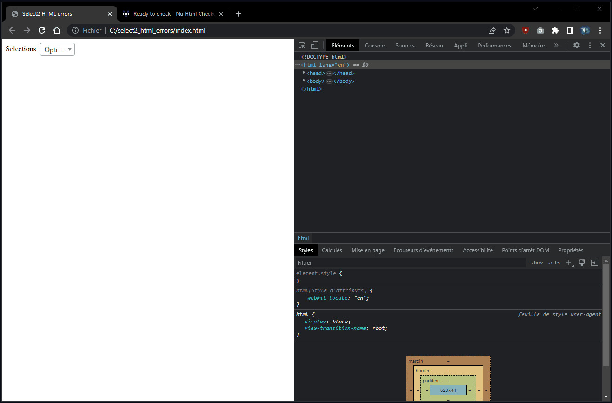This screenshot has width=612, height=403.
Task: Switch to the Console panel
Action: click(374, 45)
